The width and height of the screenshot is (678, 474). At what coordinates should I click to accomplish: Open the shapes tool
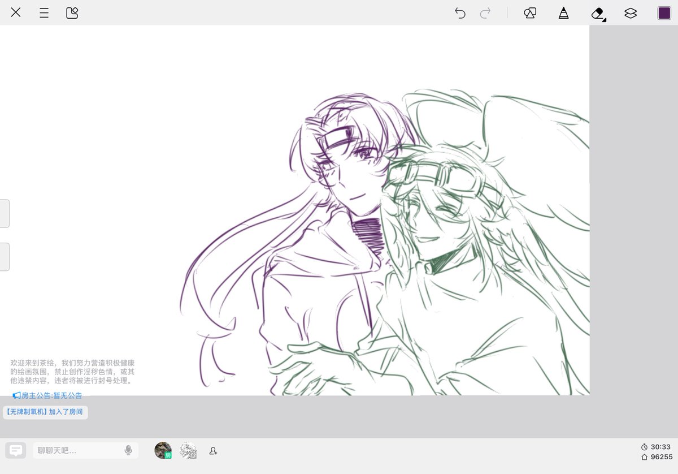[x=530, y=13]
